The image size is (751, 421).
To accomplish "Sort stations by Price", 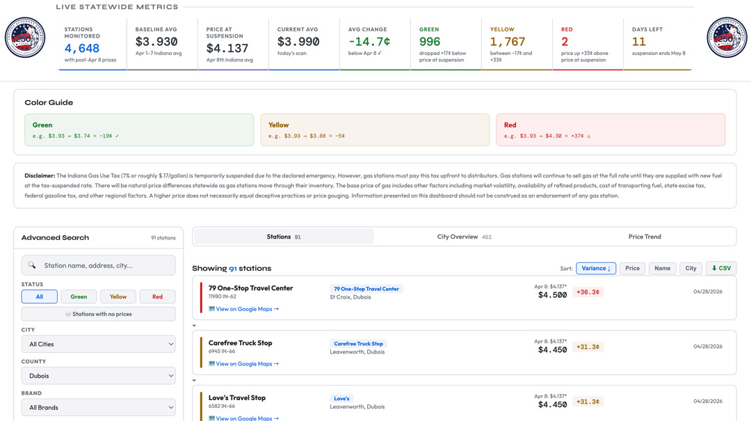I will pos(632,268).
